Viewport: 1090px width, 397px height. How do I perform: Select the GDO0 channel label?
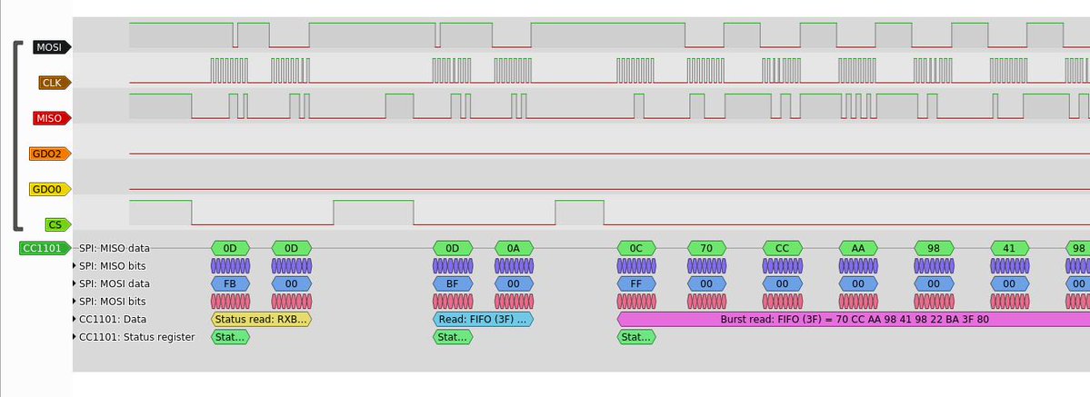(x=50, y=189)
